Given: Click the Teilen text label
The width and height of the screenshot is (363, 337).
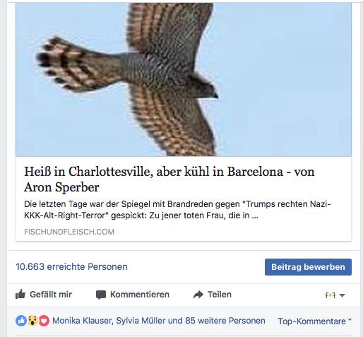Looking at the screenshot, I should click(x=220, y=295).
